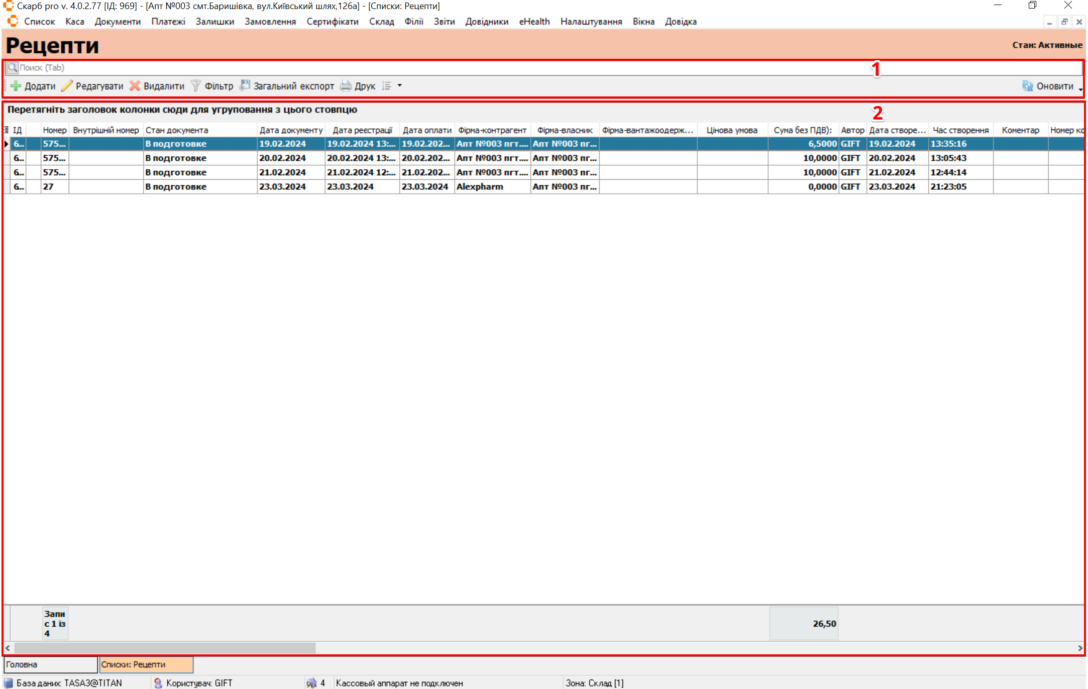This screenshot has height=689, width=1088.
Task: Click the list layout icon in toolbar
Action: click(x=386, y=86)
